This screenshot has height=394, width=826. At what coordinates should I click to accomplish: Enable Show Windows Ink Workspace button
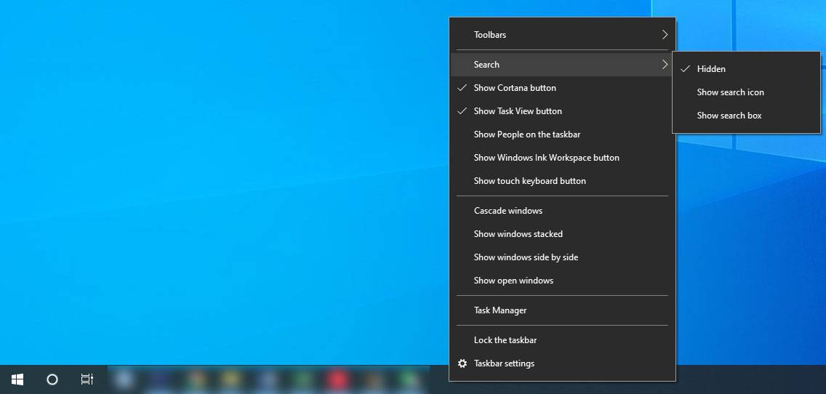click(546, 158)
